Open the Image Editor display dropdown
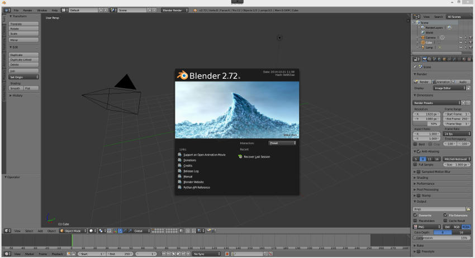This screenshot has width=475, height=258. pyautogui.click(x=449, y=88)
